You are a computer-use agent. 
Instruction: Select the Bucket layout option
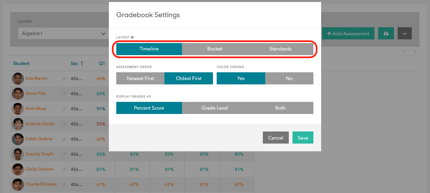click(215, 49)
